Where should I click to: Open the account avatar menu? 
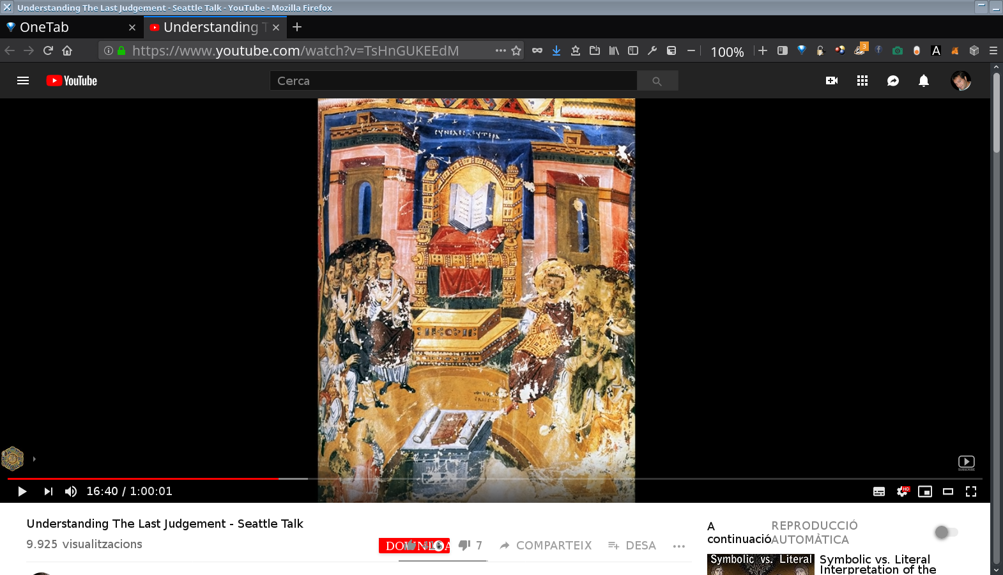click(x=961, y=80)
